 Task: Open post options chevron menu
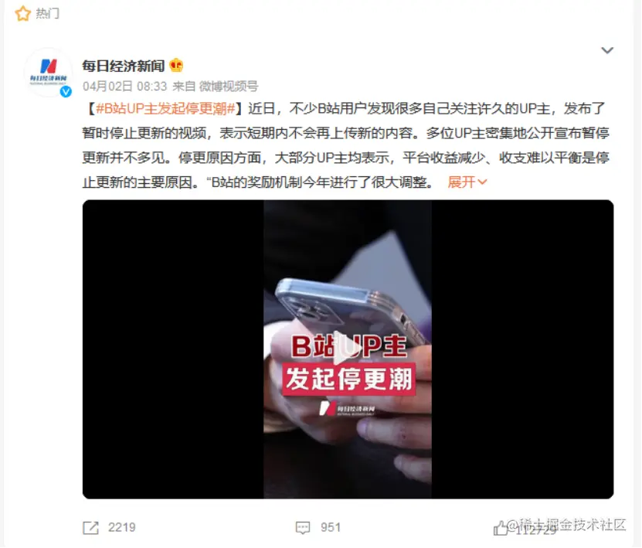607,50
